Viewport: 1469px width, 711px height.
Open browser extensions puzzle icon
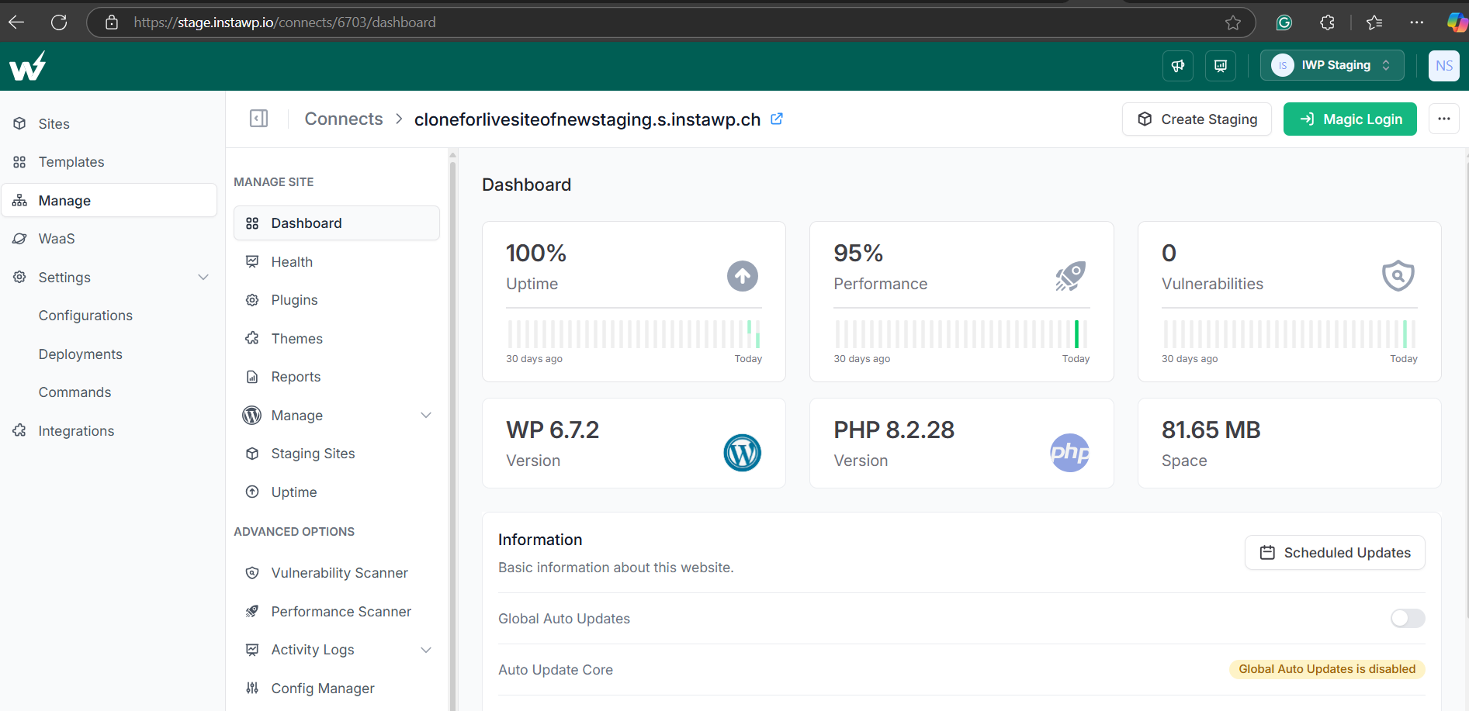point(1328,22)
